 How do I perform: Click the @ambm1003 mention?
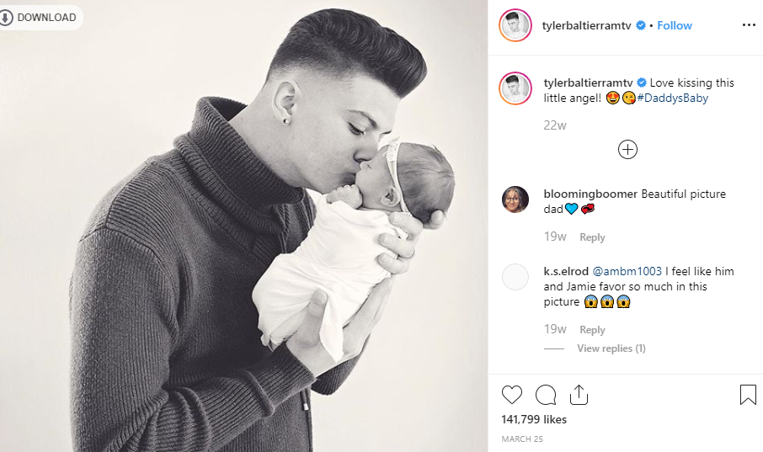click(x=627, y=271)
